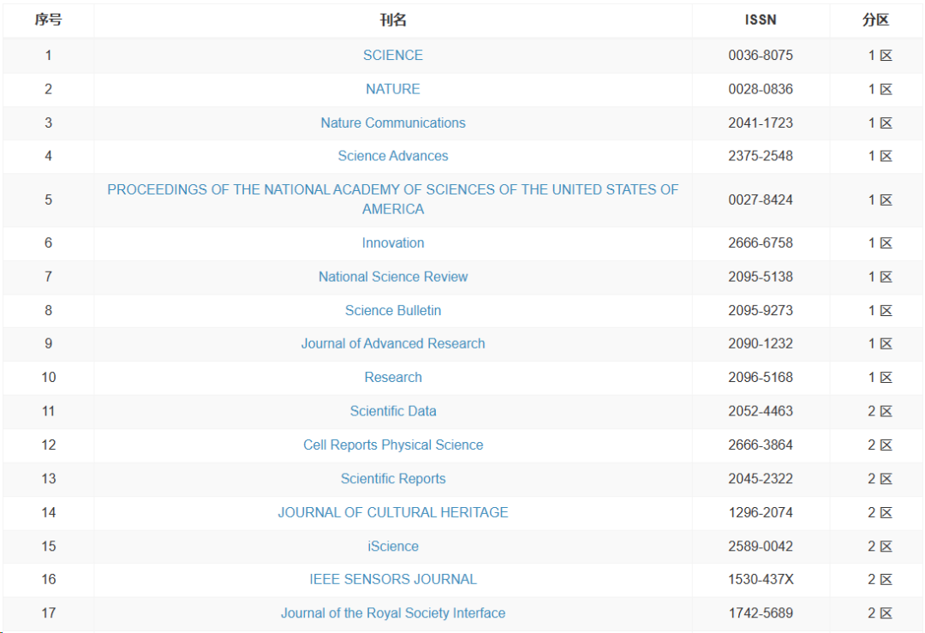Select ISSN 0027-8424 cell

(x=761, y=200)
